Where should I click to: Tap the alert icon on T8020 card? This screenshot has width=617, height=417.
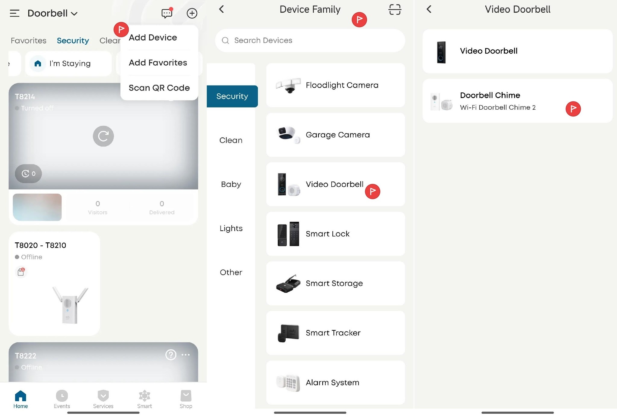coord(21,272)
